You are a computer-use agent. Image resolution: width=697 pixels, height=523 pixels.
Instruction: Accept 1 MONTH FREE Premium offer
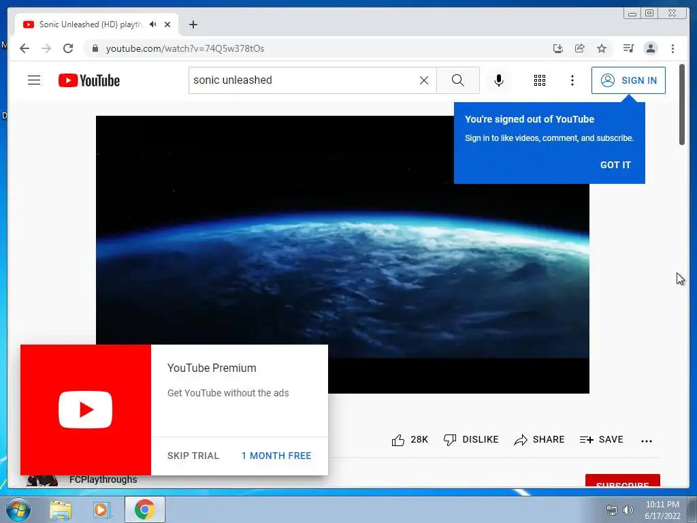coord(276,456)
